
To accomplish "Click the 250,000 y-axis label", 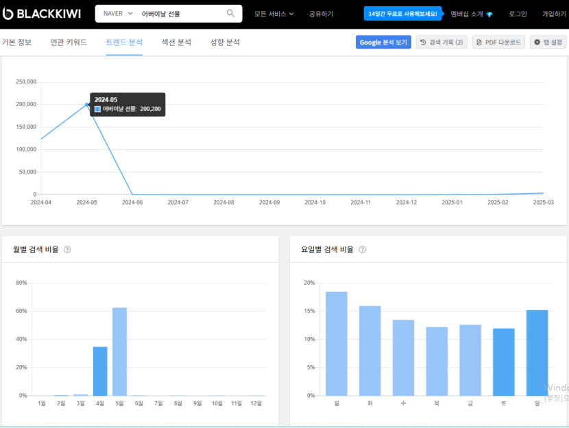I will [x=26, y=82].
